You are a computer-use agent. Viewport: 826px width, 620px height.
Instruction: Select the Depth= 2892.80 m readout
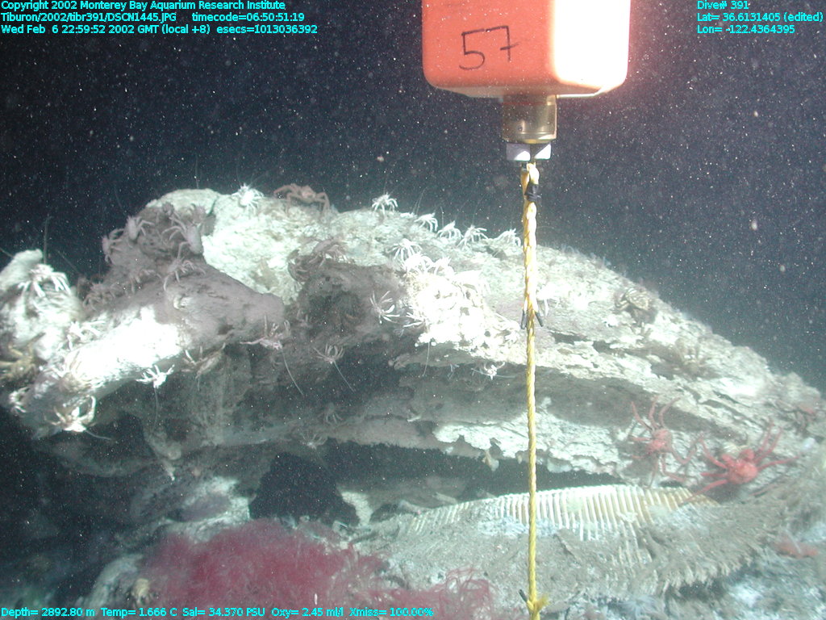pyautogui.click(x=48, y=612)
